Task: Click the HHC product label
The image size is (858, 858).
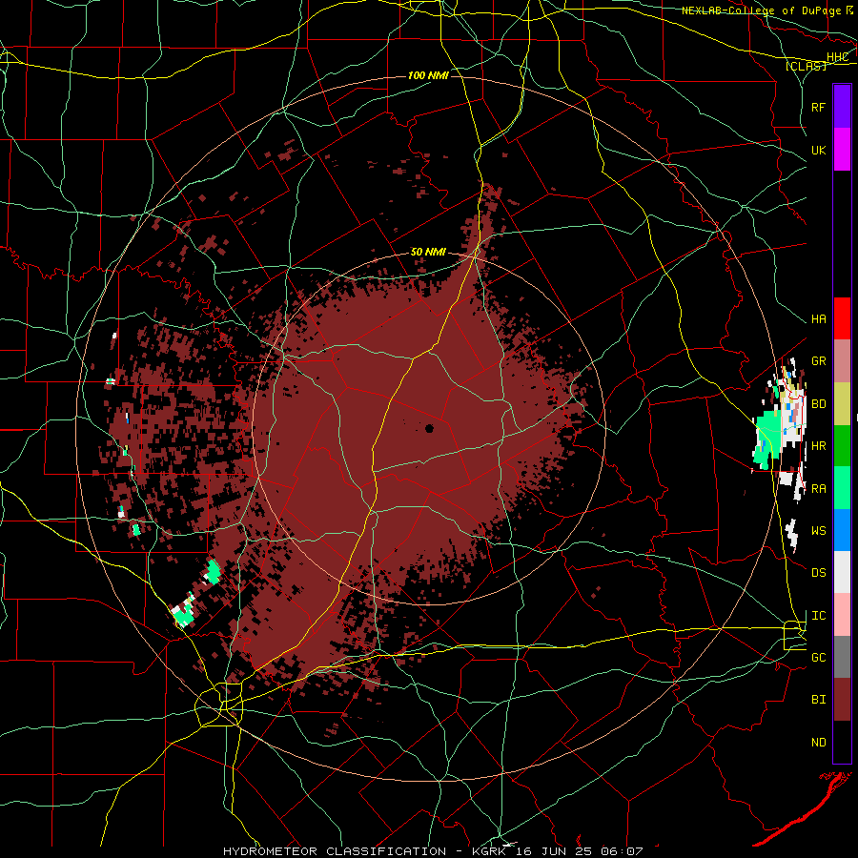Action: 837,57
